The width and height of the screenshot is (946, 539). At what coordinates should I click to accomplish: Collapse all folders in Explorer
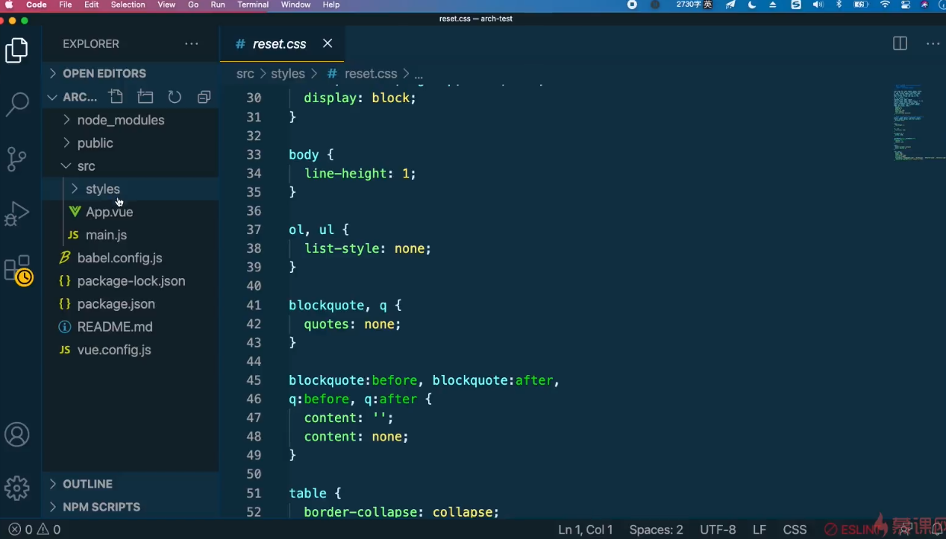(x=204, y=97)
